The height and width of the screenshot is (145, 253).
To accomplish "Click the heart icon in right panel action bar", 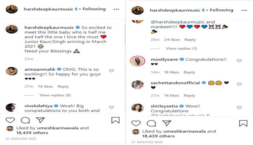I will point(136,123).
